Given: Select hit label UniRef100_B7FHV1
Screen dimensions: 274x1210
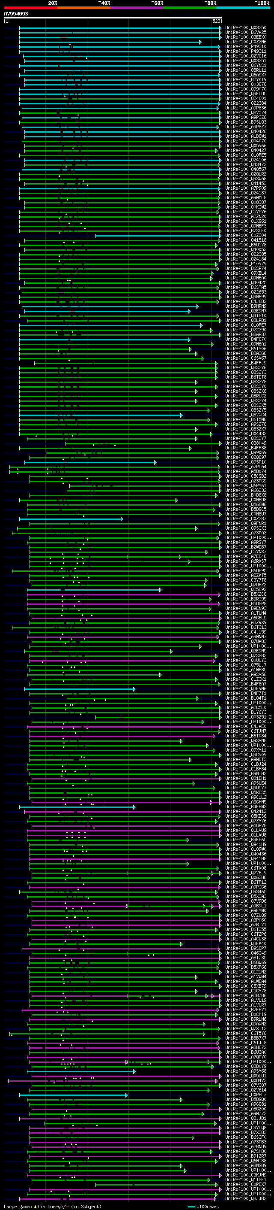Looking at the screenshot, I should click(245, 1010).
